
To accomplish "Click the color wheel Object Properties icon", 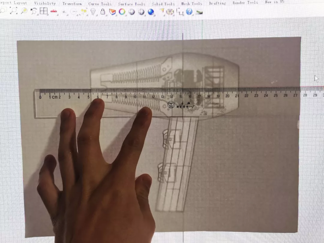I will [x=122, y=12].
